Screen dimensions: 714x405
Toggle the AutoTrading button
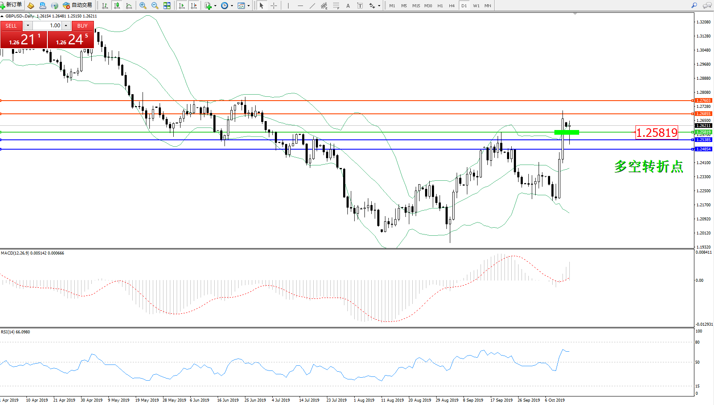click(77, 5)
